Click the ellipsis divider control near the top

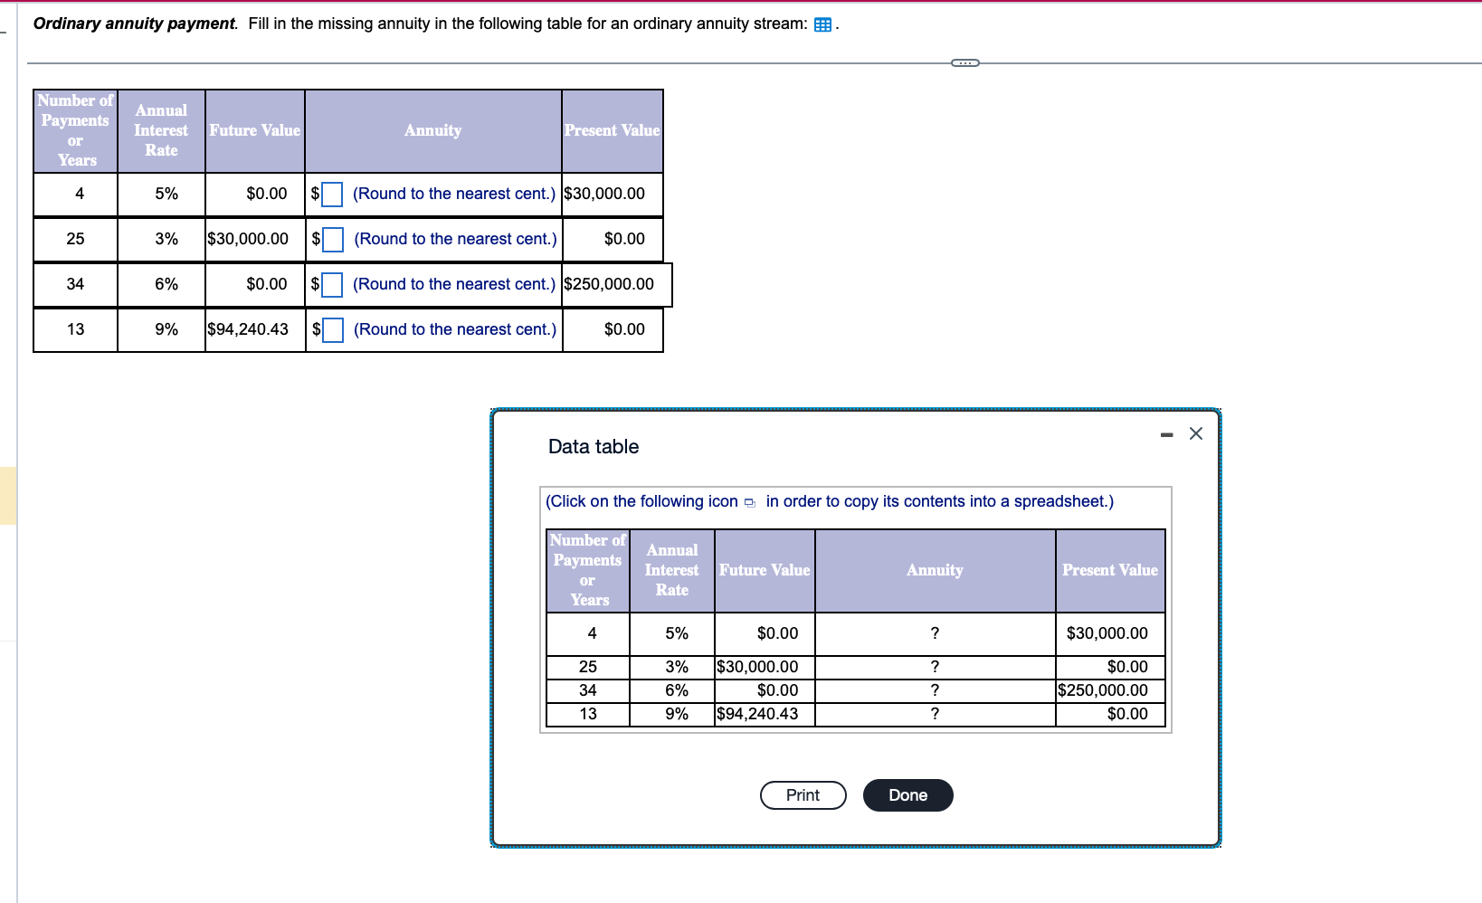coord(964,62)
